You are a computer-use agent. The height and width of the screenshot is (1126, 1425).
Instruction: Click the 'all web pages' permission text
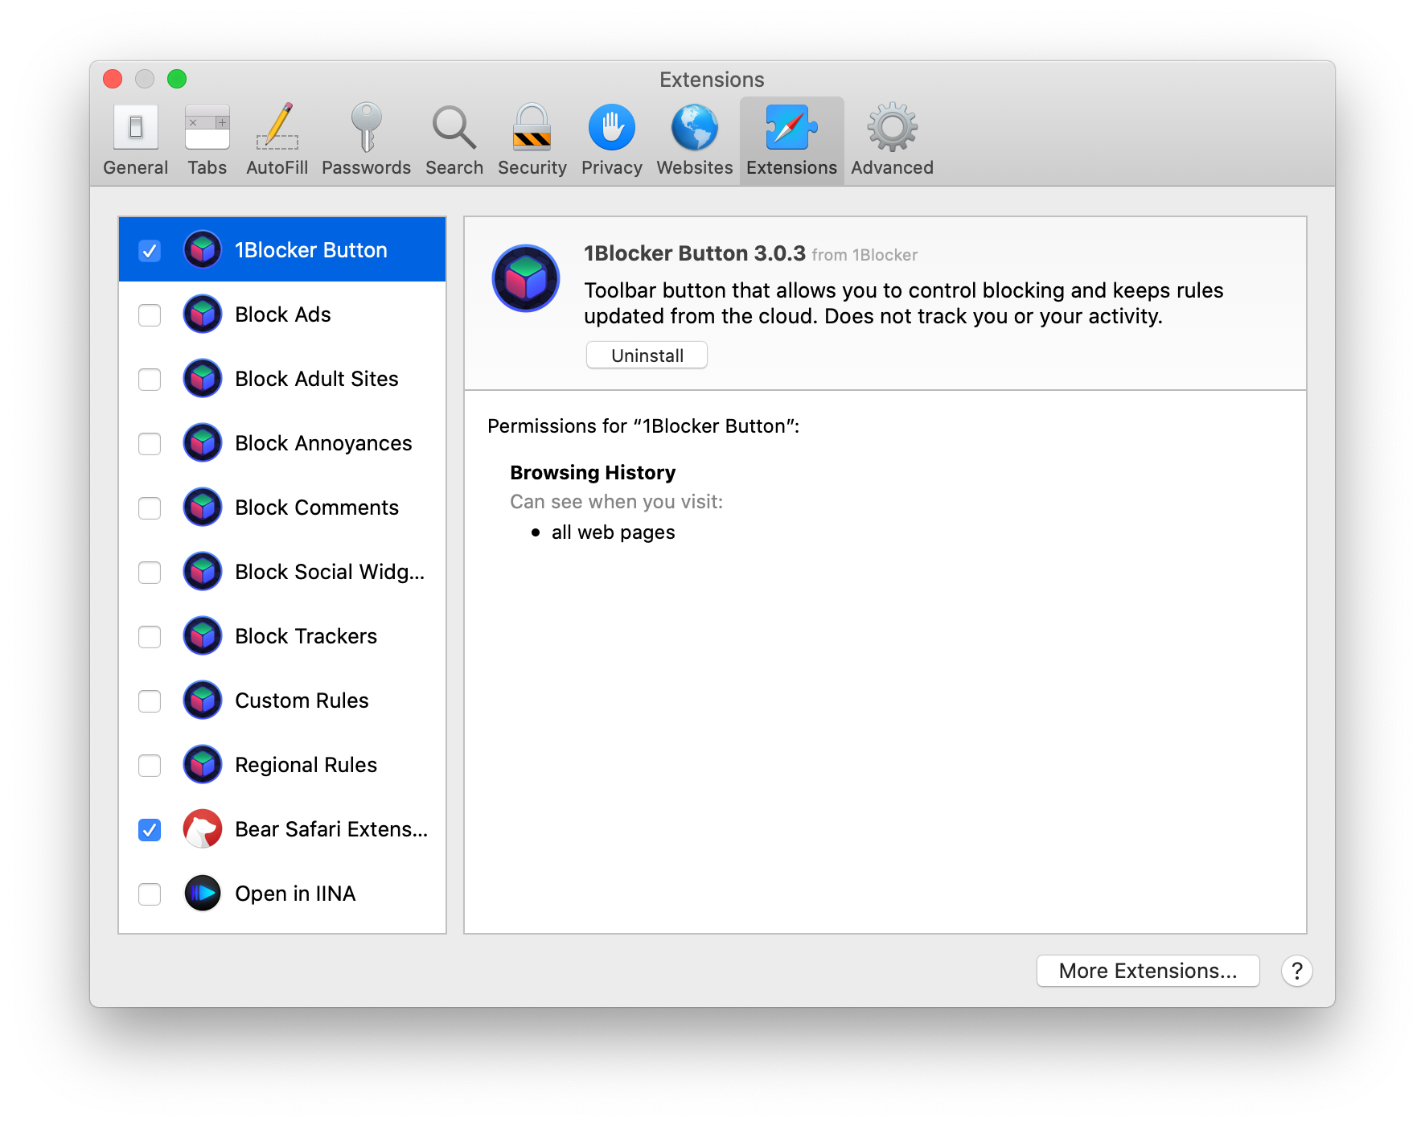tap(613, 532)
